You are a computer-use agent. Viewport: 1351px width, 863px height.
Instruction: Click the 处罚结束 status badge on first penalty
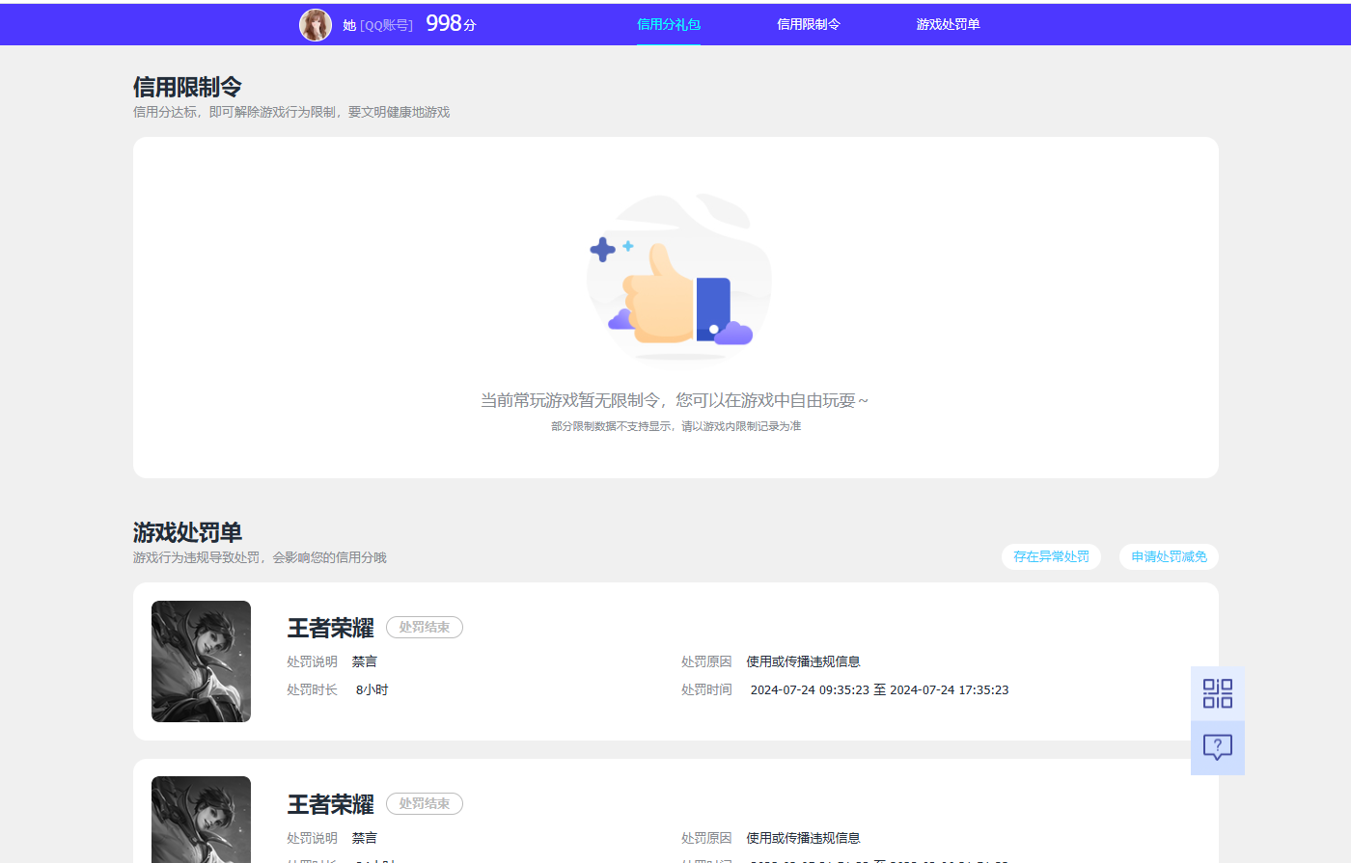pyautogui.click(x=424, y=627)
